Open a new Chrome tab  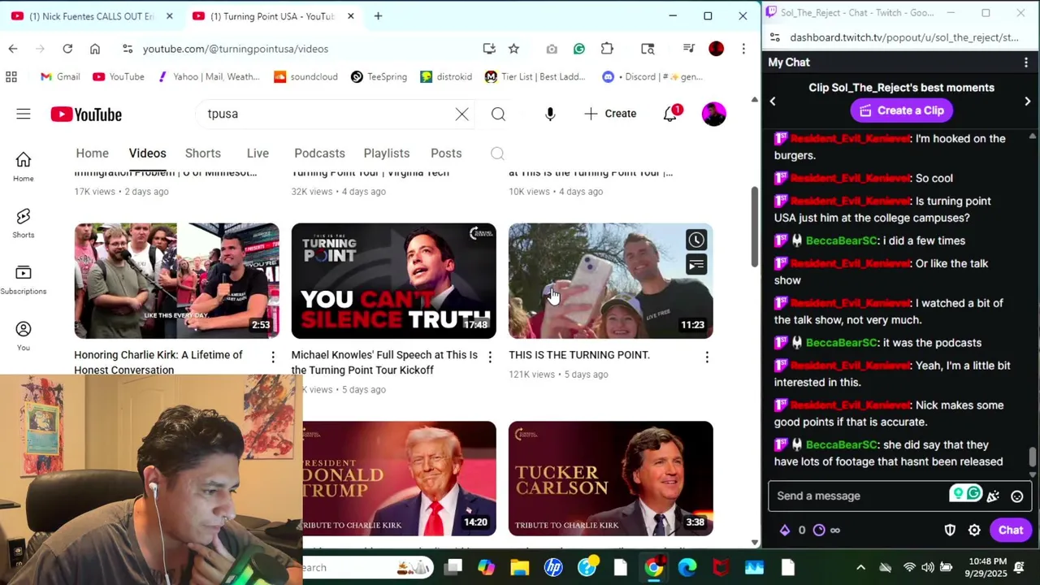(x=378, y=16)
